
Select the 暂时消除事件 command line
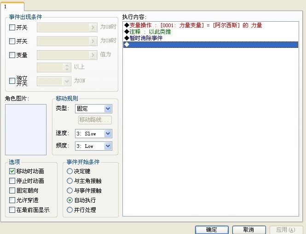(x=211, y=38)
